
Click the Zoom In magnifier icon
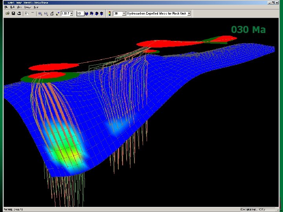tap(40, 13)
